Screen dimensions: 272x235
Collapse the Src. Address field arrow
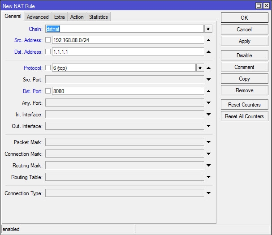tap(208, 40)
